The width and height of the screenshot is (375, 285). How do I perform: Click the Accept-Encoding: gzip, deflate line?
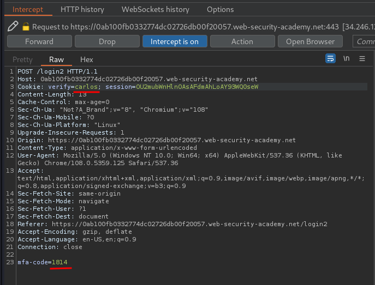(75, 232)
